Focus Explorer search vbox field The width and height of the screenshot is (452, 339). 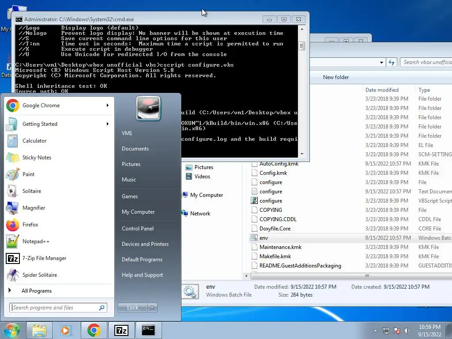point(426,62)
